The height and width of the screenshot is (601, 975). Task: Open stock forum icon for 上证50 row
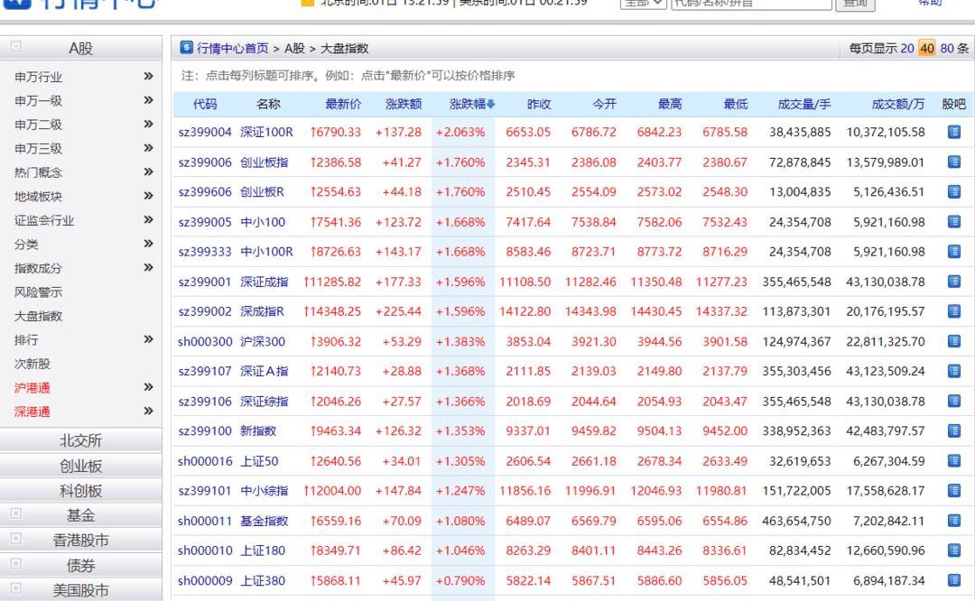pyautogui.click(x=954, y=460)
